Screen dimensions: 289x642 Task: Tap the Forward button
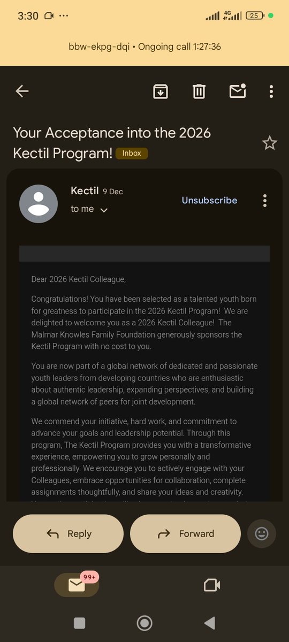point(185,533)
